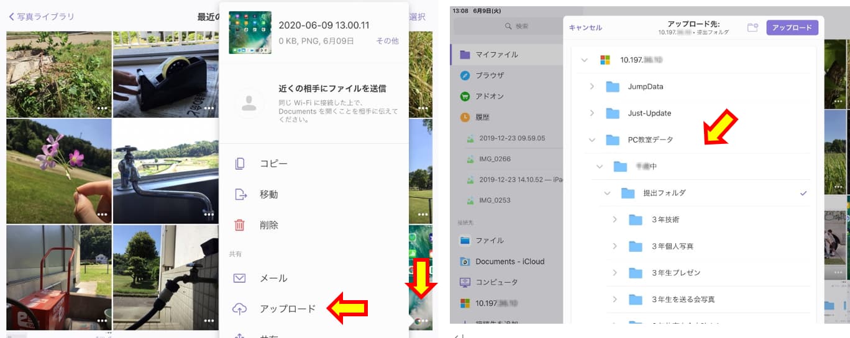
Task: Expand the 3年個人写真 folder chevron
Action: tap(615, 246)
